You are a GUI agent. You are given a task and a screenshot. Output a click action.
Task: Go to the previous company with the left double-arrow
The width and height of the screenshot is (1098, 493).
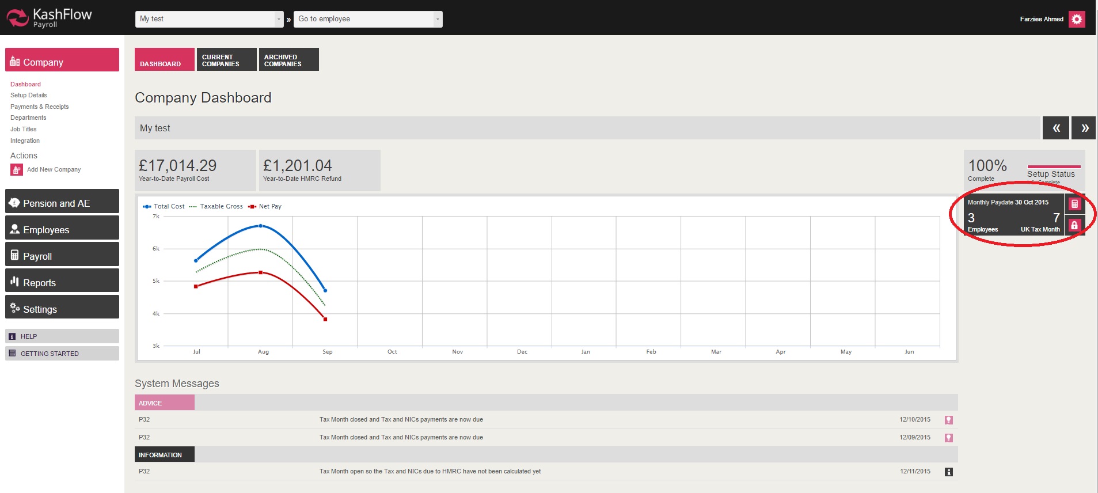coord(1055,128)
